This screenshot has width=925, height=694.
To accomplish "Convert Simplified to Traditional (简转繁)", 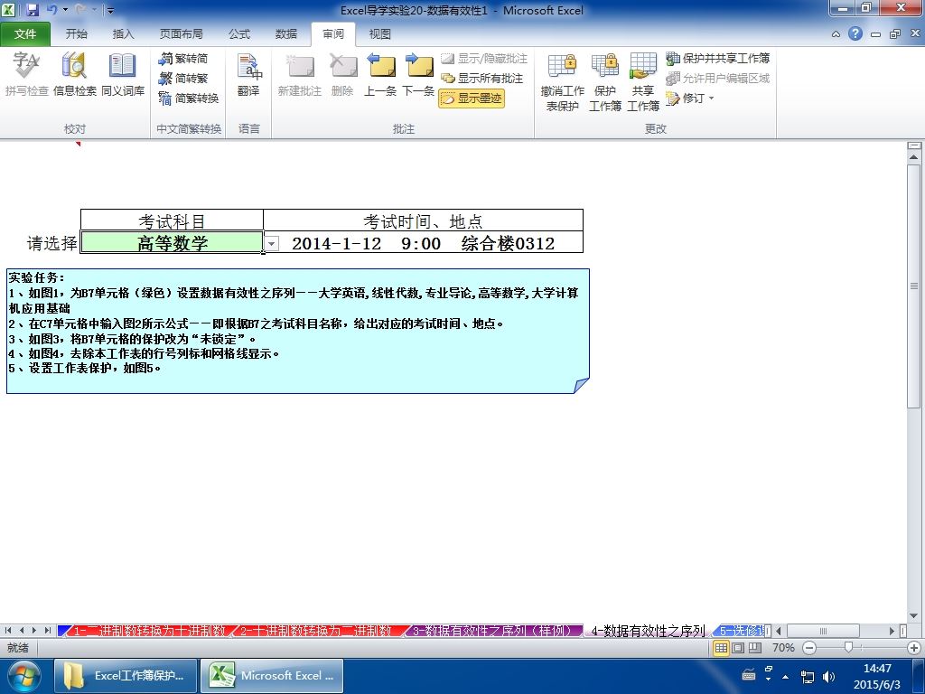I will click(x=183, y=78).
